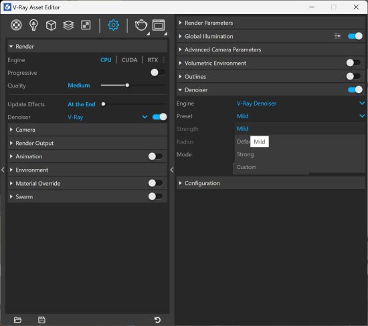Viewport: 368px width, 326px height.
Task: Turn off Denoiser rollout toggle
Action: point(355,90)
